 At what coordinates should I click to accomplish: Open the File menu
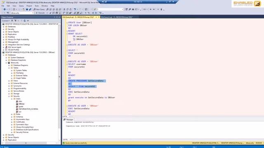[3, 6]
